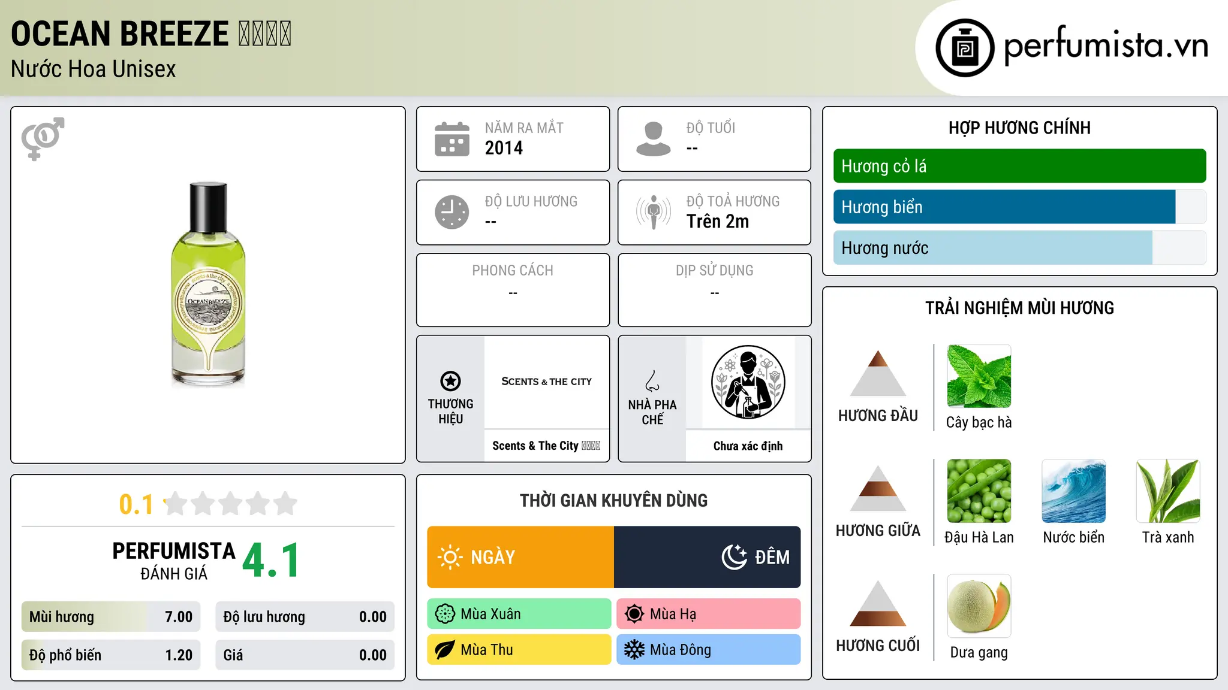Open the Cây bạc hà mint note image
This screenshot has height=690, width=1228.
(979, 376)
